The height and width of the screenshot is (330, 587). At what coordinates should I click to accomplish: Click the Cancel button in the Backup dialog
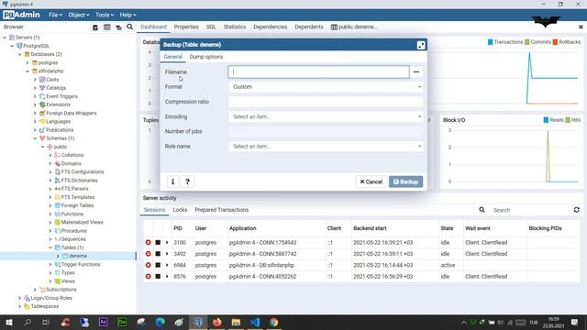pos(371,181)
